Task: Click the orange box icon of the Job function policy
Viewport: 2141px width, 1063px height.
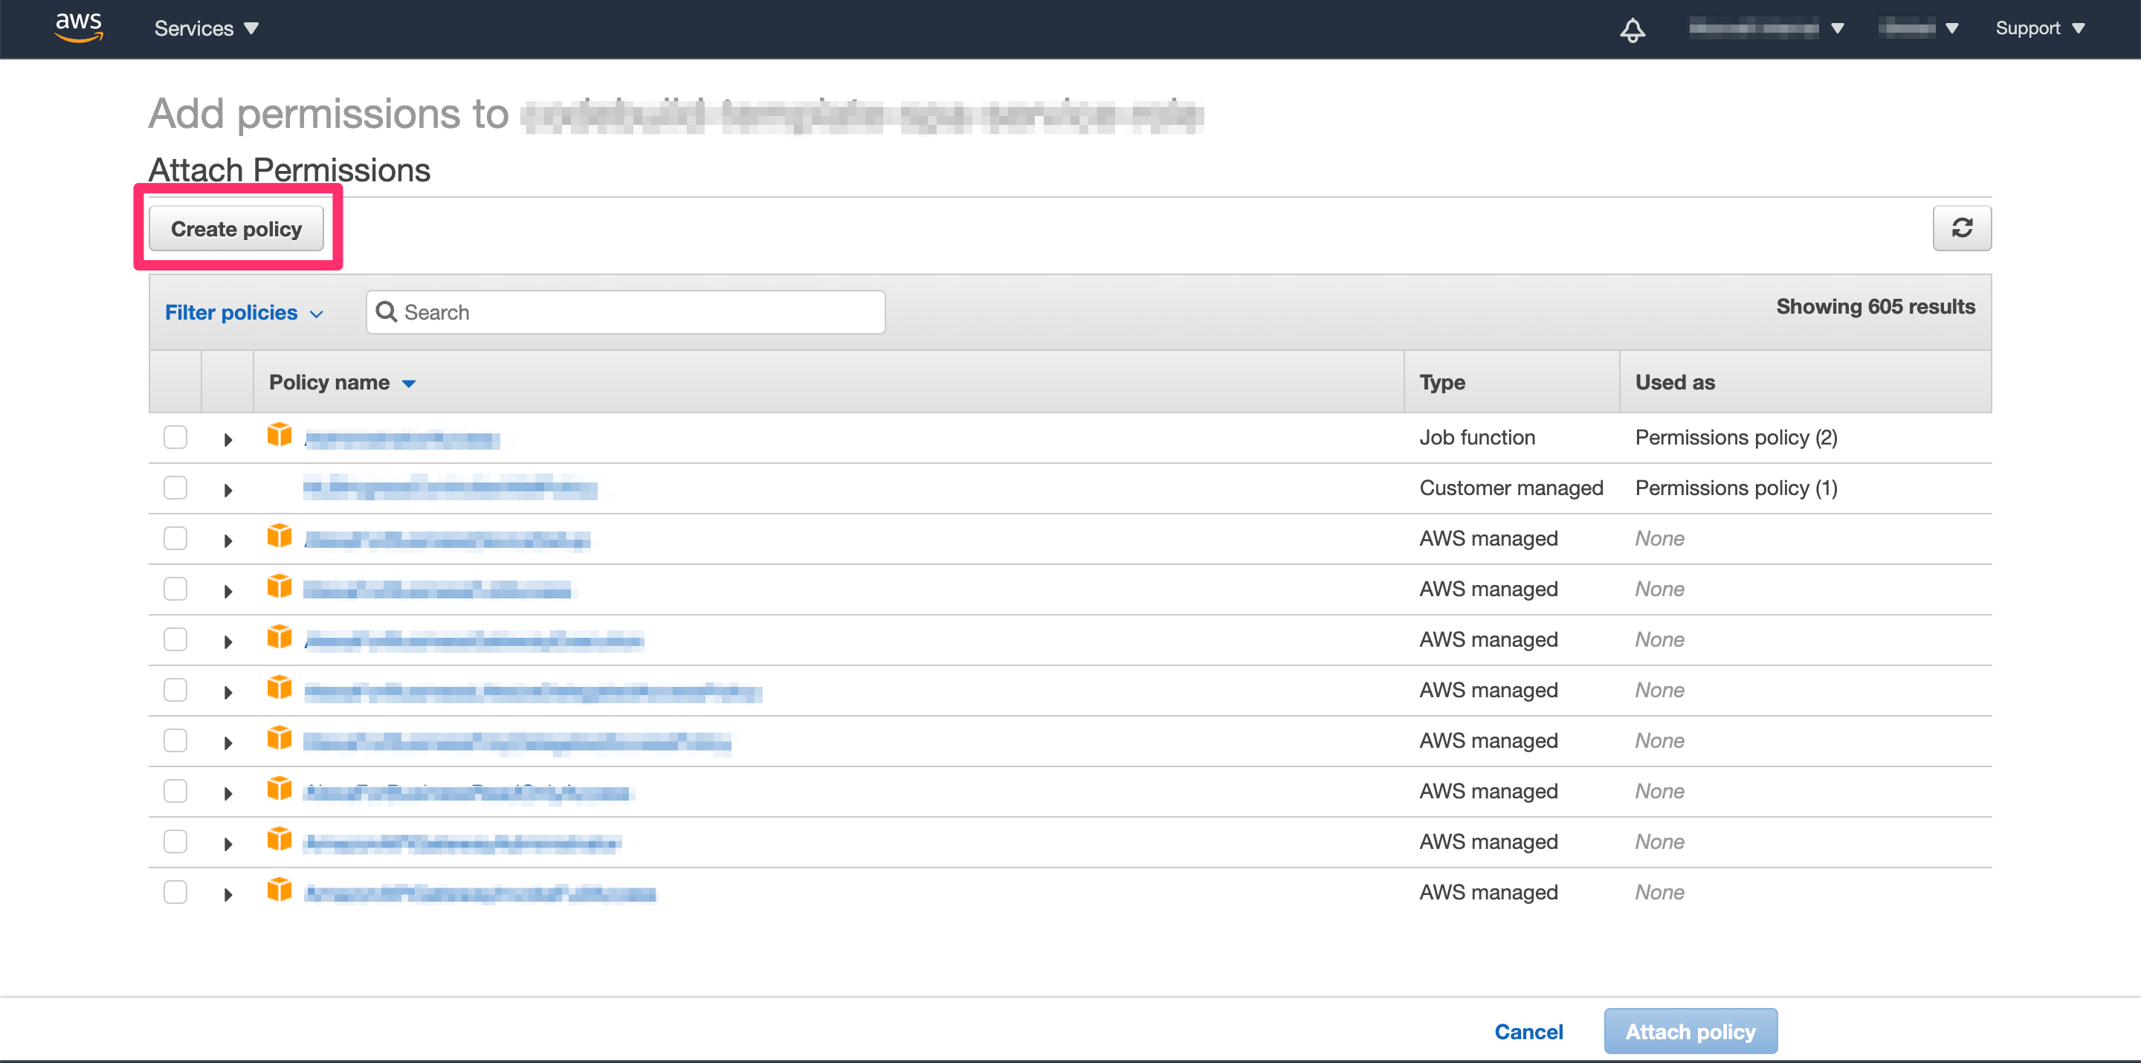Action: (280, 435)
